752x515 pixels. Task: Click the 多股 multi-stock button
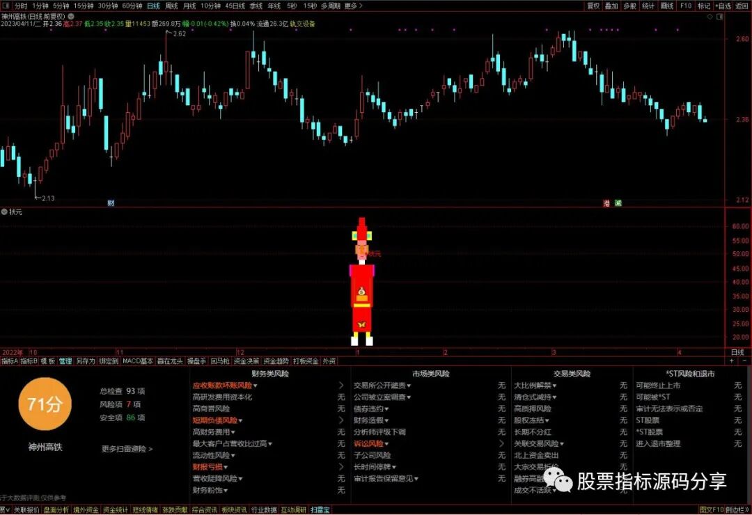(x=629, y=6)
